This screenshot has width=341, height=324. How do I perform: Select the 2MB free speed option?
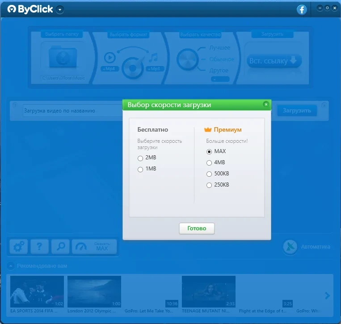coord(140,158)
